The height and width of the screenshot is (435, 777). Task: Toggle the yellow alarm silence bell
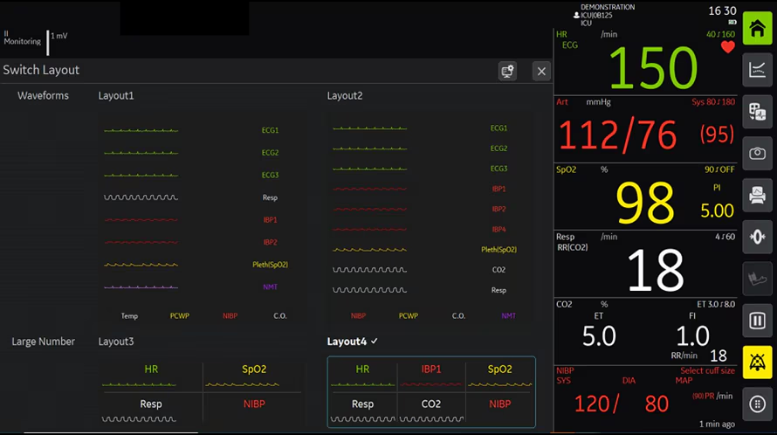757,362
